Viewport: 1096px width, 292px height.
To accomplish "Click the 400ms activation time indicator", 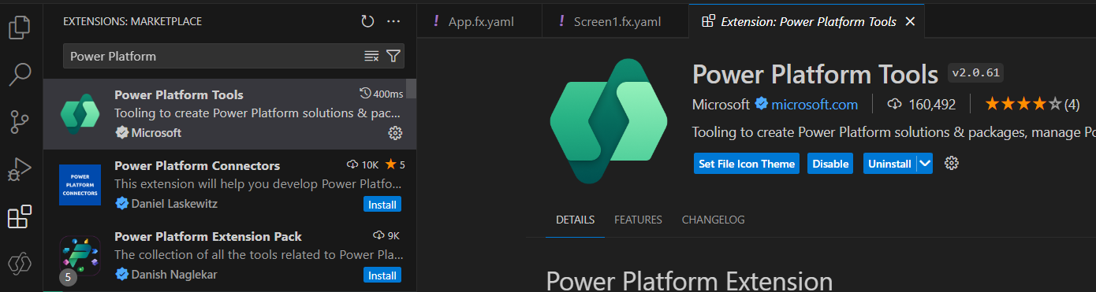I will click(x=381, y=94).
